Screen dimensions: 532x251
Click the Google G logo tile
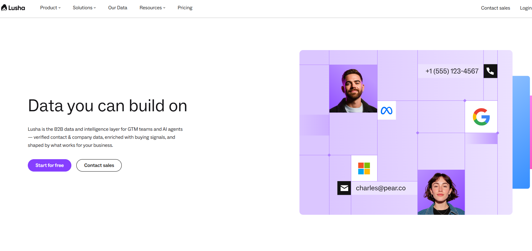(481, 117)
